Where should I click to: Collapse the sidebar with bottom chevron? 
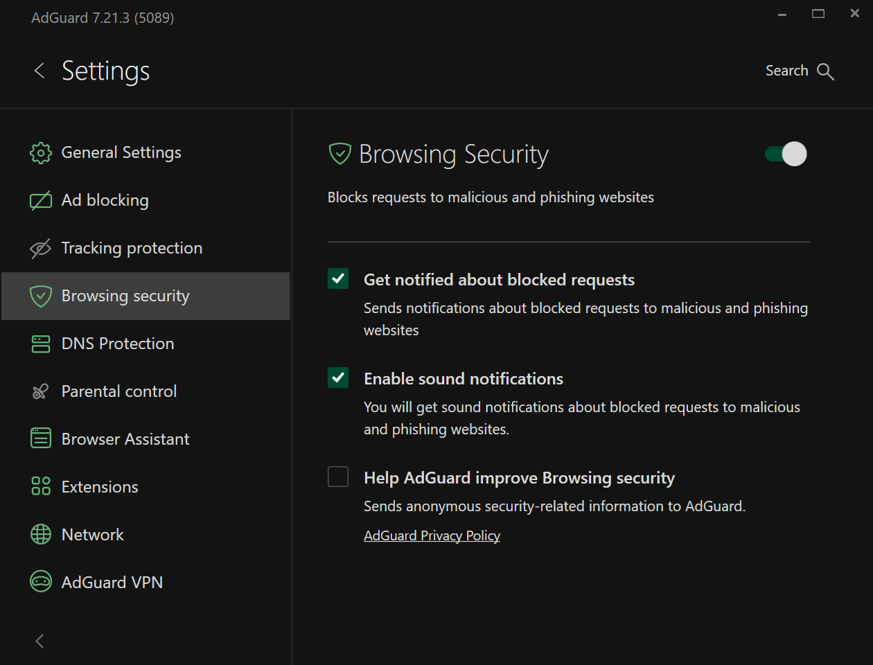pos(39,641)
